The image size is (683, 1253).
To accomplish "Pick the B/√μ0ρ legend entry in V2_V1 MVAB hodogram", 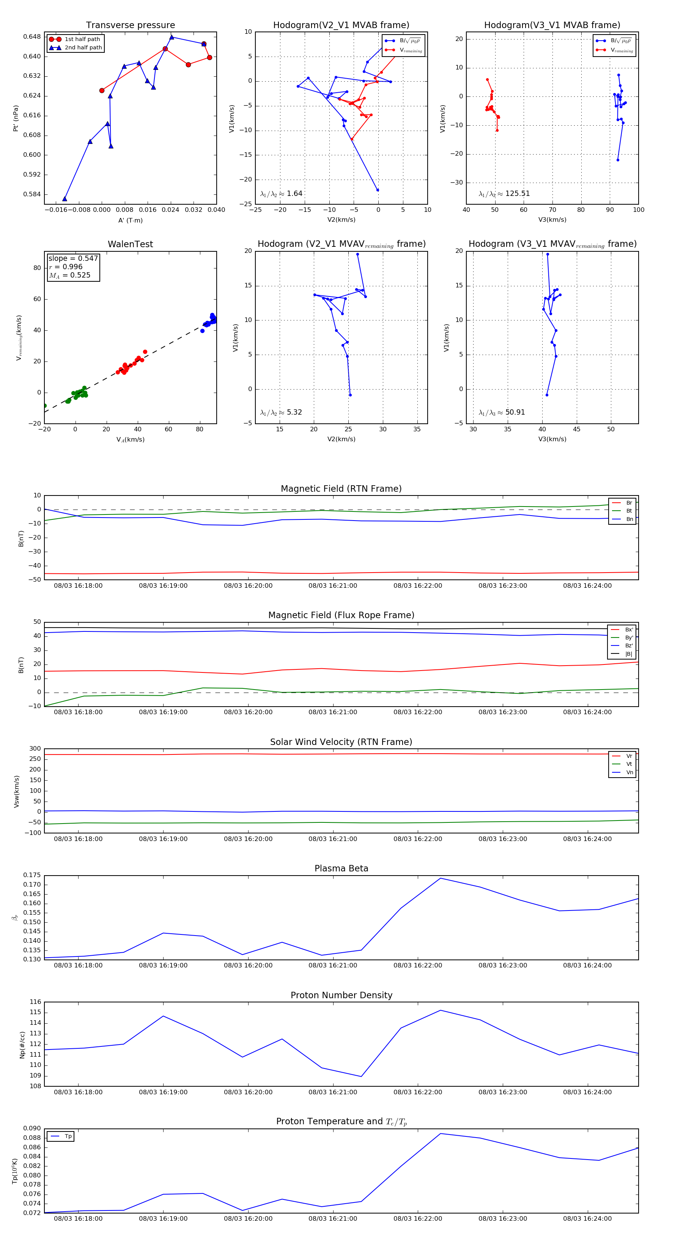I will point(403,41).
